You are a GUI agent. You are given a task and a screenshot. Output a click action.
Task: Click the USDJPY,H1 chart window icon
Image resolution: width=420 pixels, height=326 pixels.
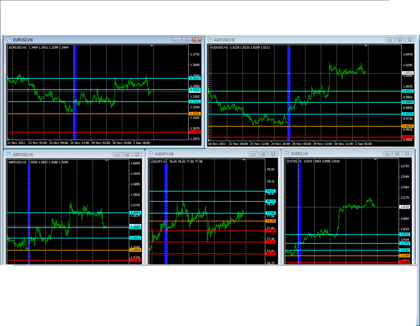(151, 154)
